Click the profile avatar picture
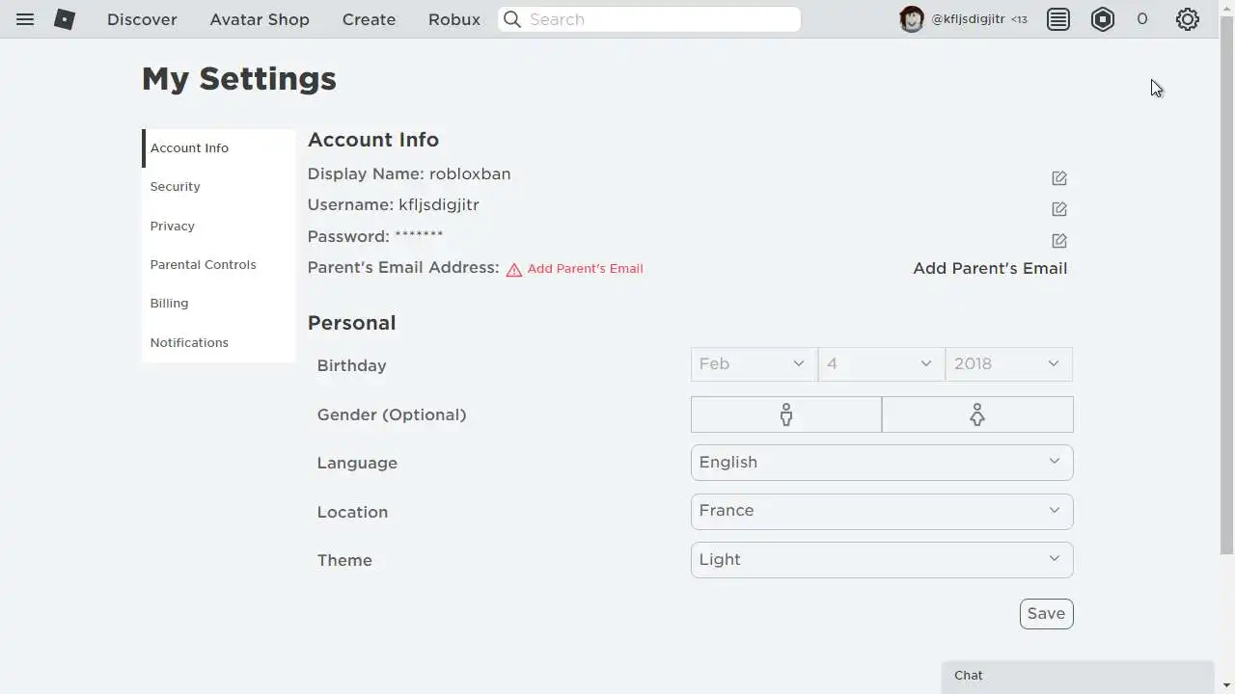The height and width of the screenshot is (694, 1235). [x=911, y=19]
